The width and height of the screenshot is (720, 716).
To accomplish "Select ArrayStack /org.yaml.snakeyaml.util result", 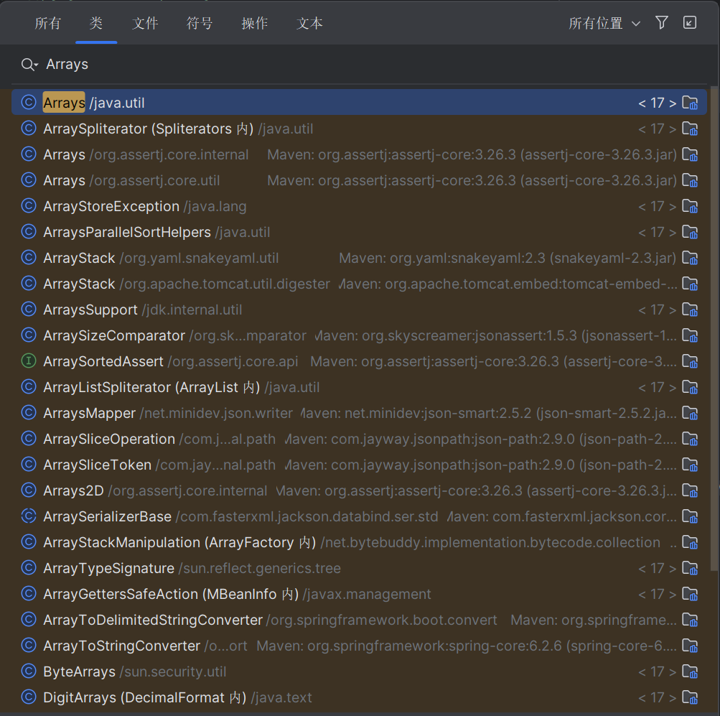I will tap(359, 258).
